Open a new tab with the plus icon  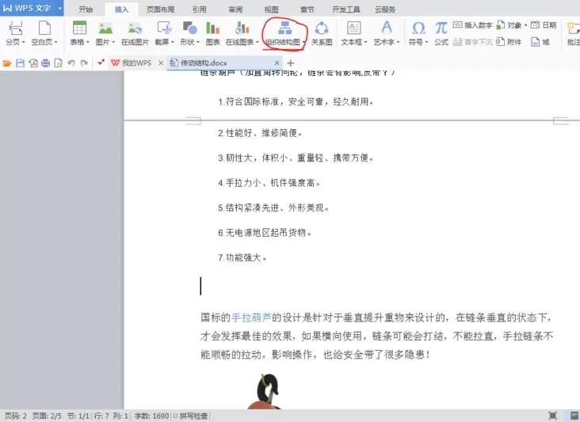(290, 63)
